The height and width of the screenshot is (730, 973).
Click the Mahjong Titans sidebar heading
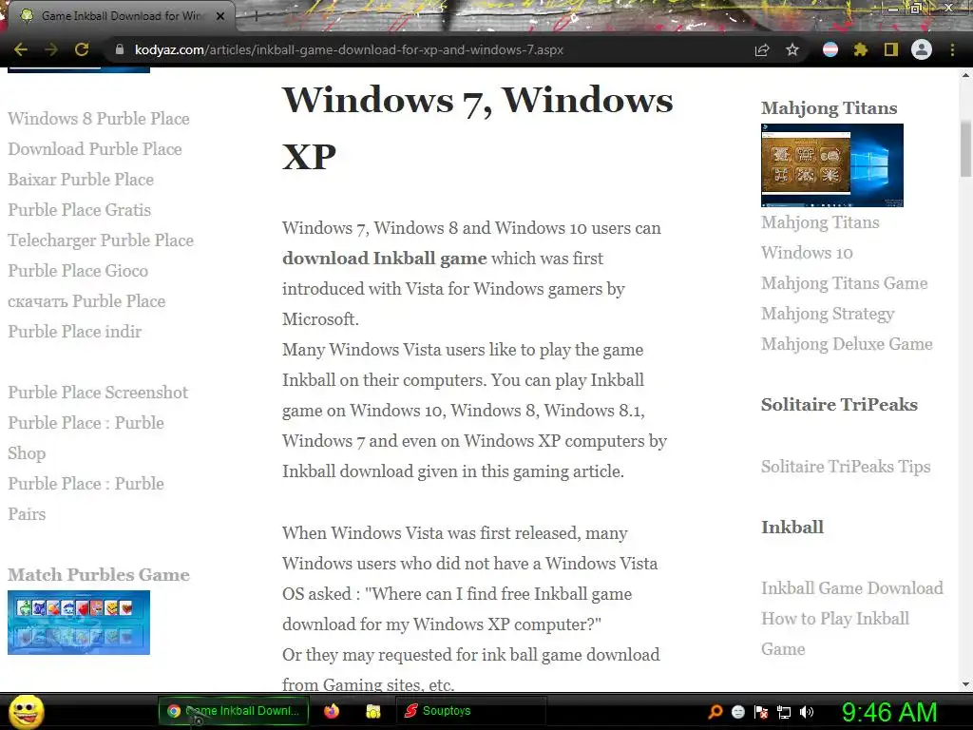tap(829, 108)
